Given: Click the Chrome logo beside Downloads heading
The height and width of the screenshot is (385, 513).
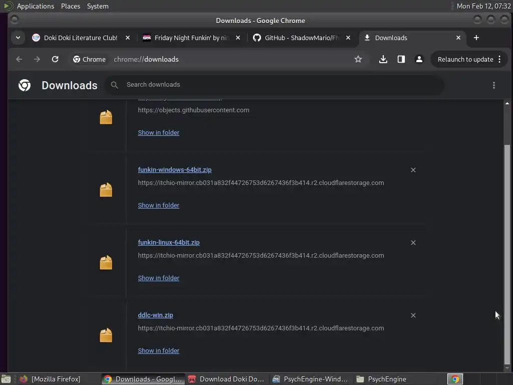Looking at the screenshot, I should tap(25, 85).
